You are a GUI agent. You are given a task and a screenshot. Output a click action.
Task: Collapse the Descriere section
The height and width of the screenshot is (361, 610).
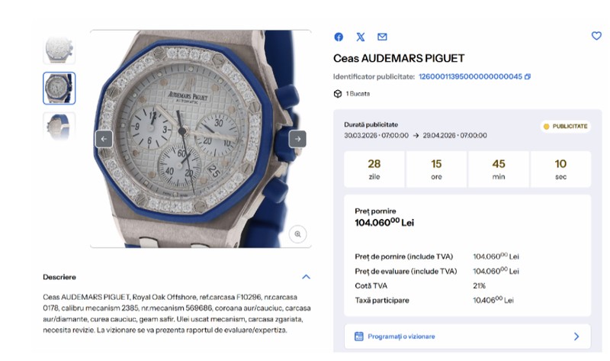point(307,277)
